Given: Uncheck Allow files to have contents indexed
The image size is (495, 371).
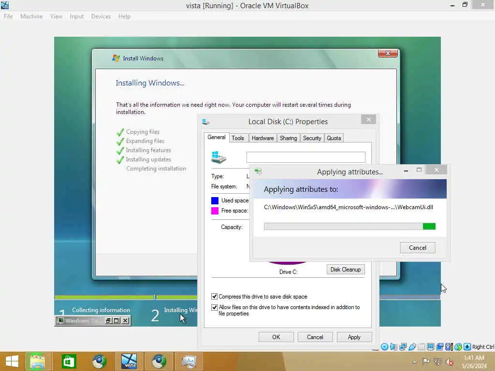Looking at the screenshot, I should pyautogui.click(x=214, y=307).
